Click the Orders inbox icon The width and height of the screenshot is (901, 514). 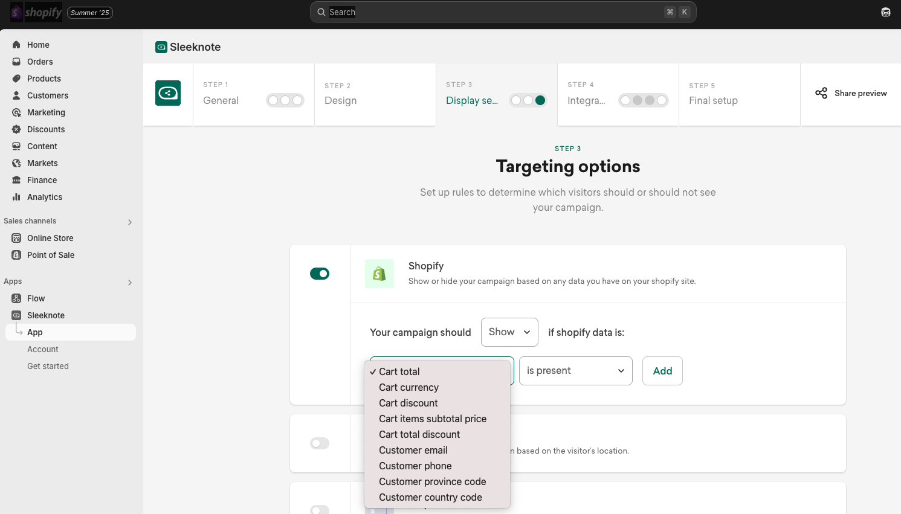coord(16,62)
